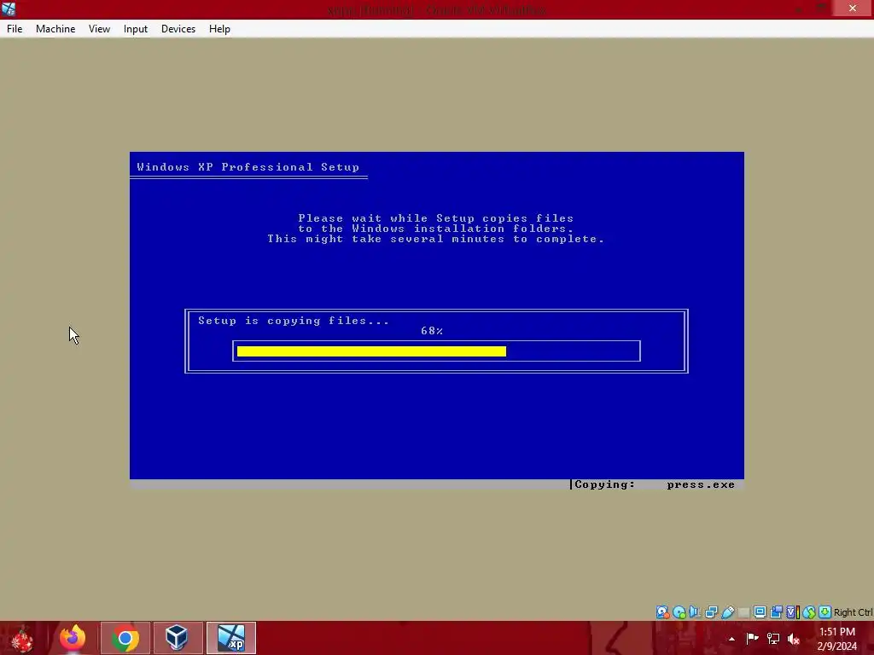The width and height of the screenshot is (874, 655).
Task: Click the audio status icon in VM bar
Action: pos(695,612)
